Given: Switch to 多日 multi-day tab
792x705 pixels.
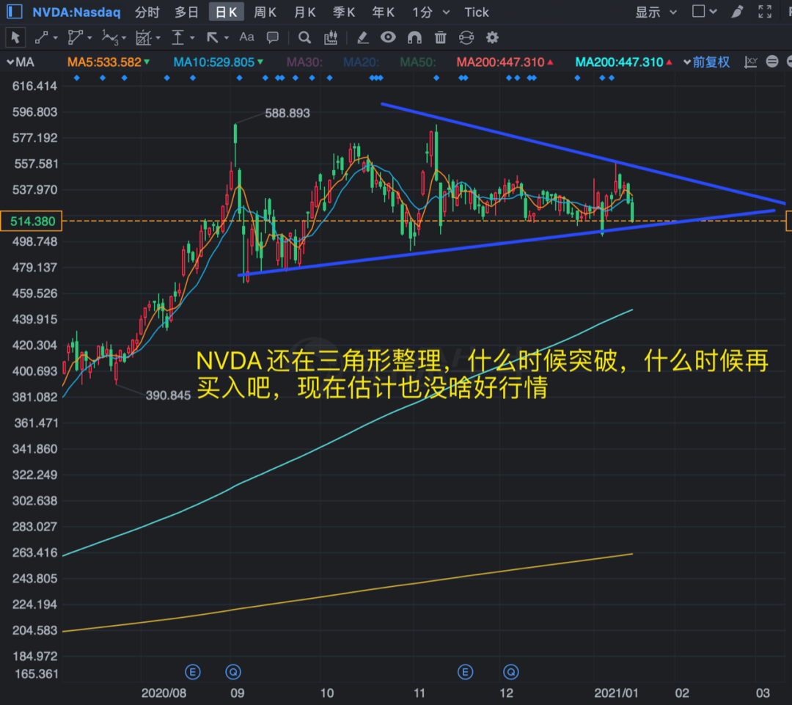Looking at the screenshot, I should 187,12.
